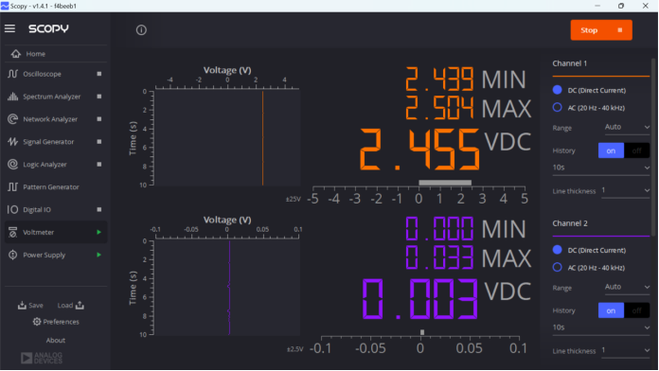Open the Logic Analyzer instrument
The width and height of the screenshot is (659, 371).
(x=56, y=165)
